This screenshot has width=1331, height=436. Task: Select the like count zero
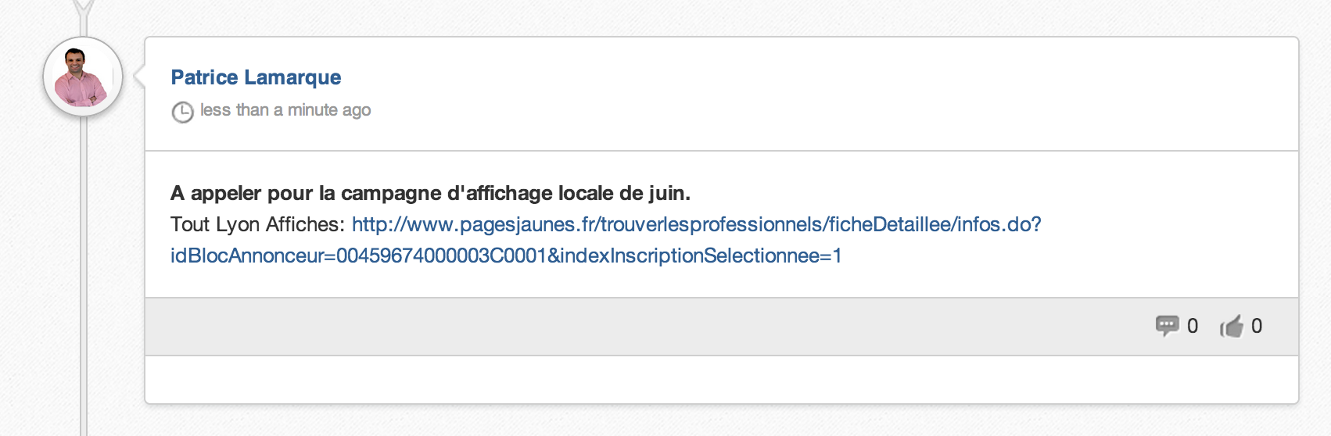coord(1257,326)
